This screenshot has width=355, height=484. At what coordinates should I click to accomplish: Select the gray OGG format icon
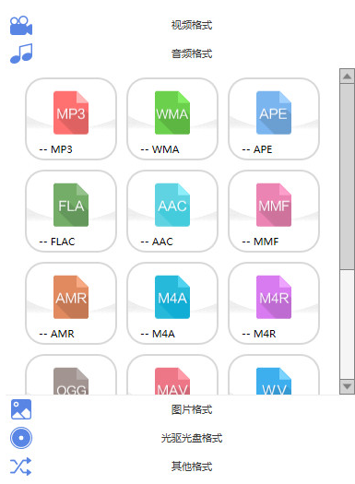(71, 381)
